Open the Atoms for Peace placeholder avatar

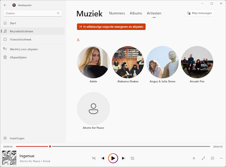93,109
